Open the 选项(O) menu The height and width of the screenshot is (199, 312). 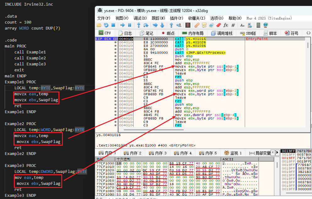[217, 18]
